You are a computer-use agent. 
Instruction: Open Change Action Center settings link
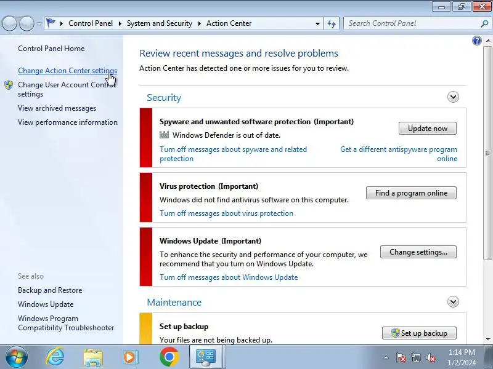pyautogui.click(x=68, y=71)
